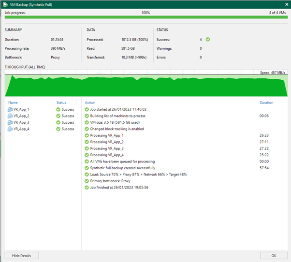Click the Duration column header in action log
Image resolution: width=291 pixels, height=262 pixels.
click(266, 102)
